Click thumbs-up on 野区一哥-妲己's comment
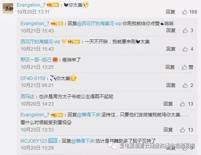The width and height of the screenshot is (201, 155). point(184,67)
